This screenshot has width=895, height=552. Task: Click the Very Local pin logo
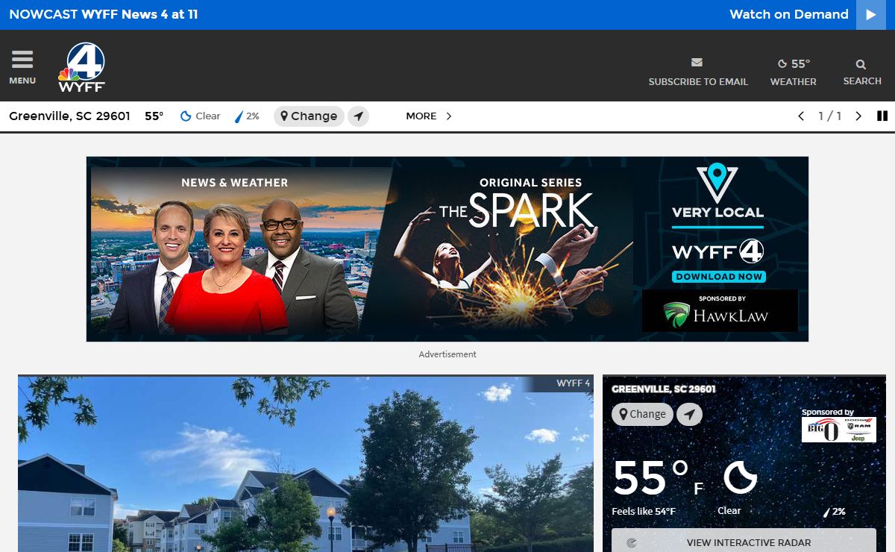click(717, 184)
